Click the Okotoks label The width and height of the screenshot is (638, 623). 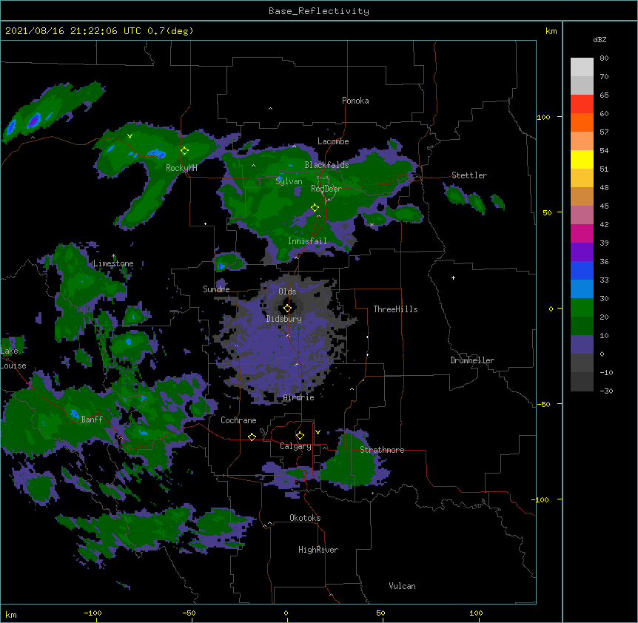tap(305, 518)
